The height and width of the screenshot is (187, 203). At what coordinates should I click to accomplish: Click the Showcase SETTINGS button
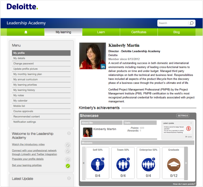(183, 115)
